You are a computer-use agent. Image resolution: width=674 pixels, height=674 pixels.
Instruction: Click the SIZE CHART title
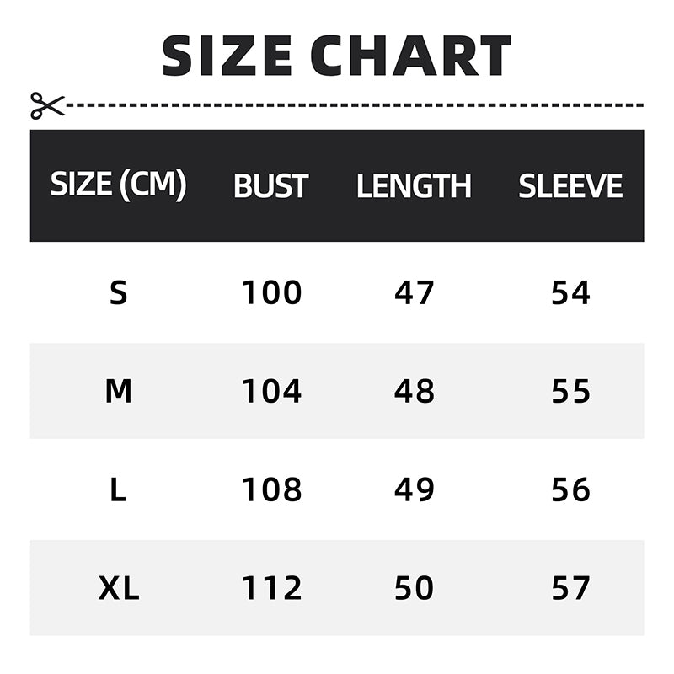336,56
